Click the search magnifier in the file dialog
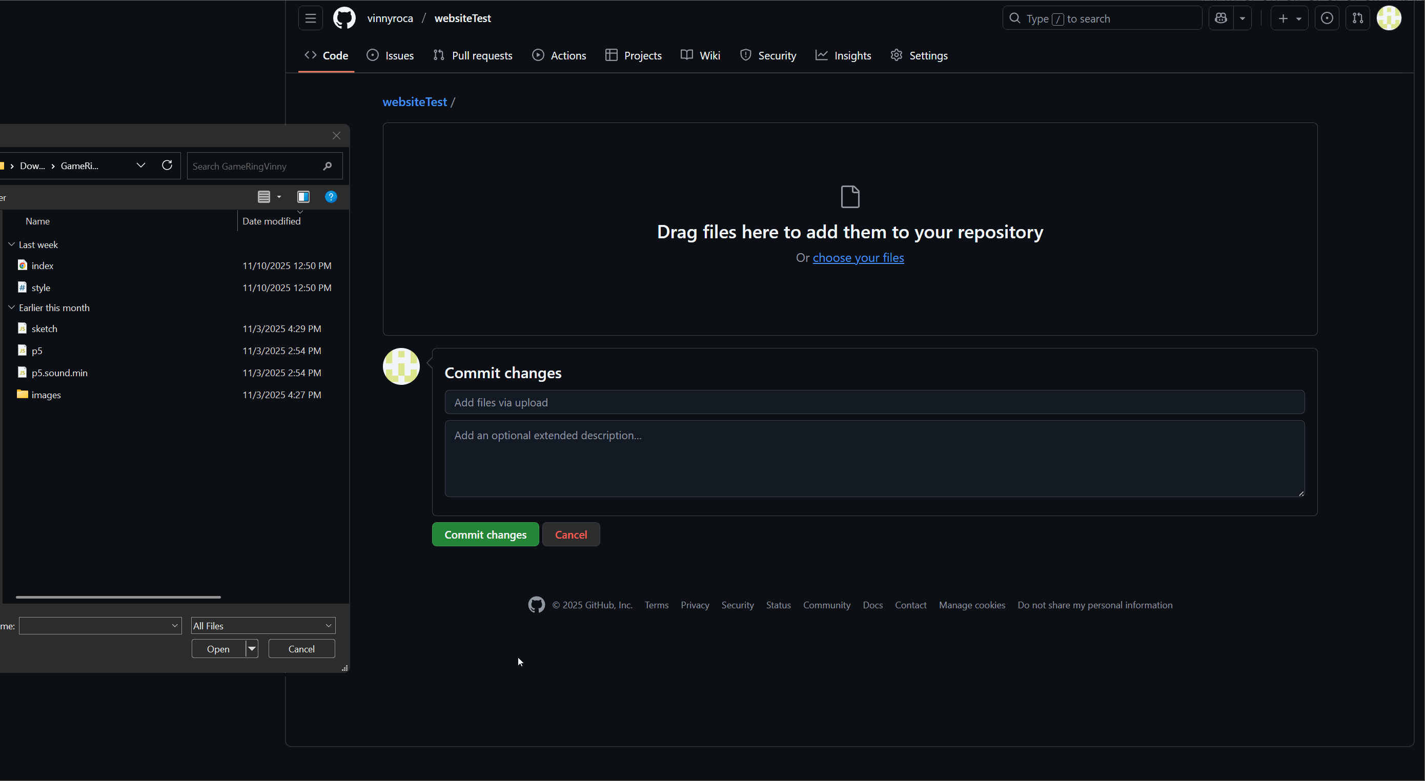Screen dimensions: 1425x781 click(327, 166)
